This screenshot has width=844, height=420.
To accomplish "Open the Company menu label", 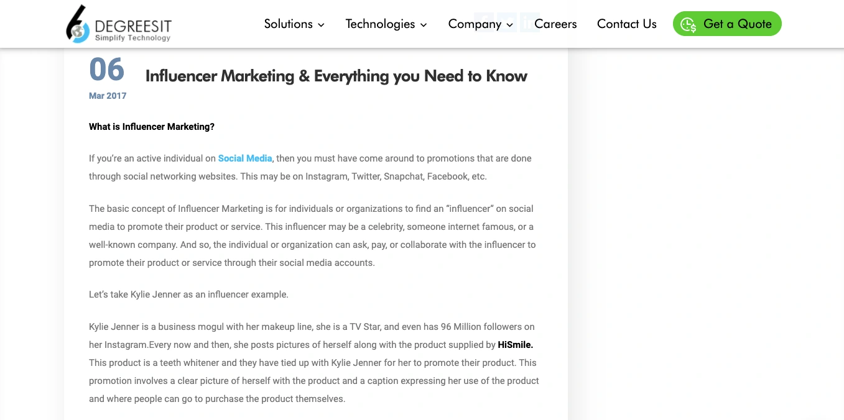I will coord(475,24).
